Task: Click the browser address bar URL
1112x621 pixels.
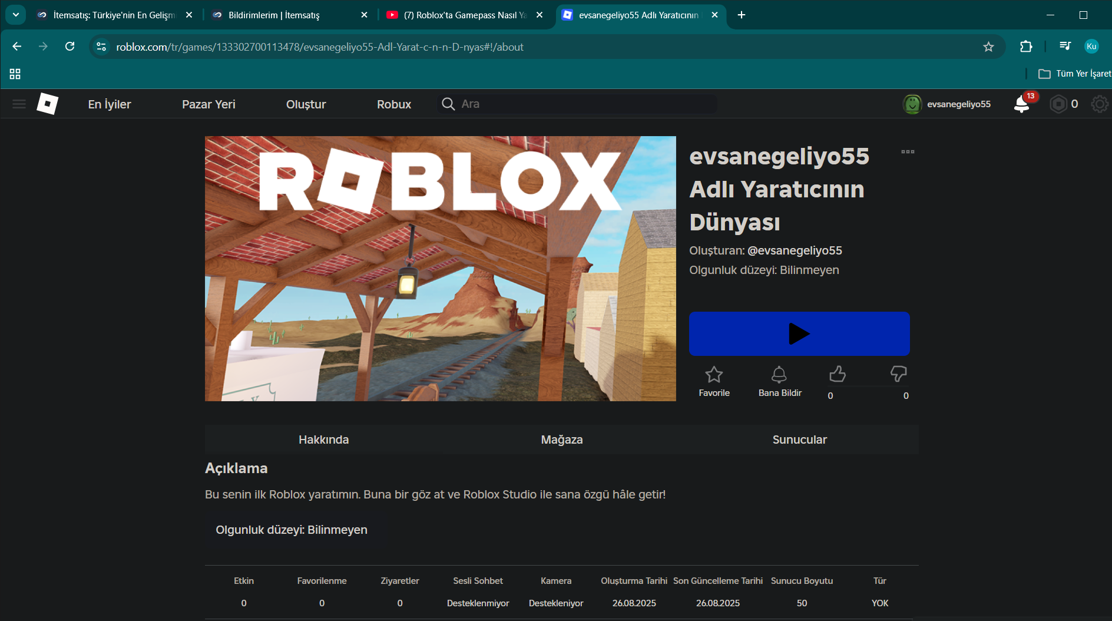Action: [320, 47]
